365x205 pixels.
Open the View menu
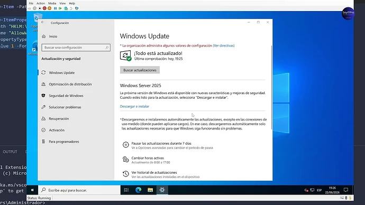[x=62, y=3]
